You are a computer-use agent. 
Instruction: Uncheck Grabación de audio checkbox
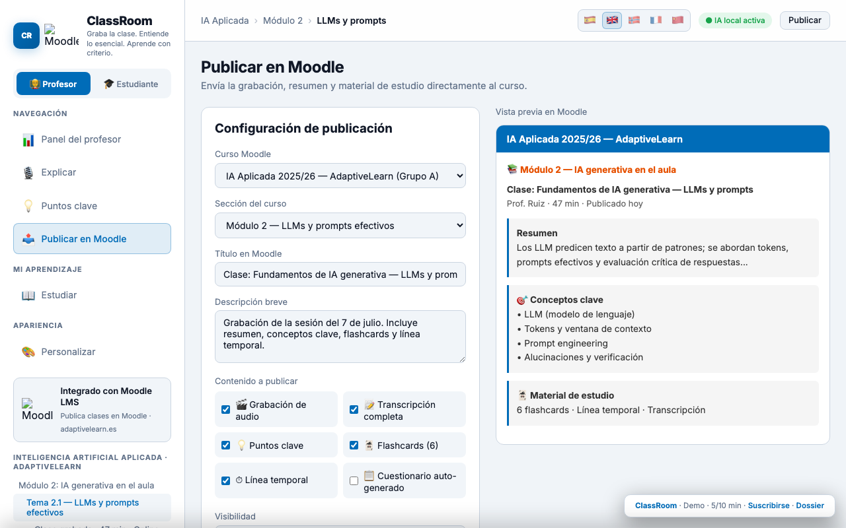pos(225,410)
